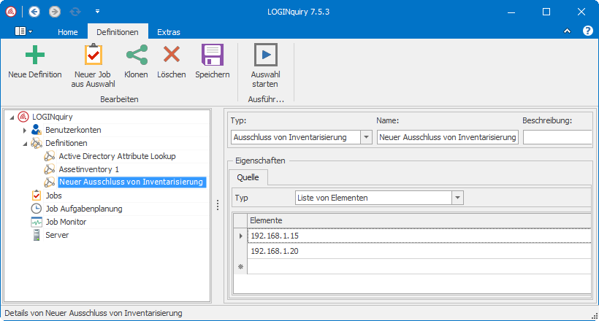
Task: Click the Active Directory Attribute Lookup icon
Action: click(x=49, y=156)
